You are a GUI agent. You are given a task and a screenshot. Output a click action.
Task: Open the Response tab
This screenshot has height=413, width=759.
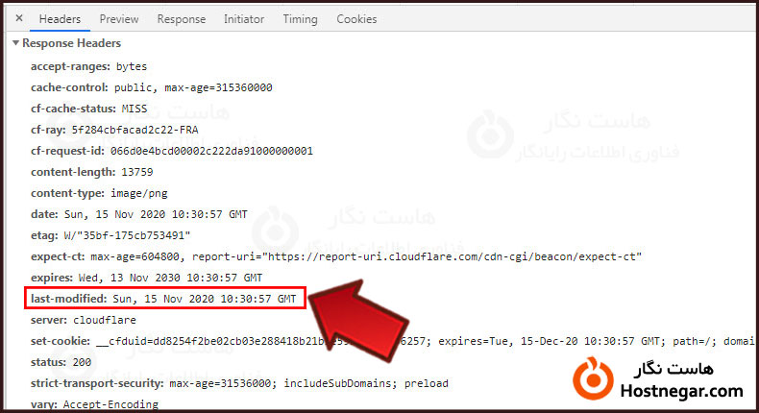click(181, 19)
